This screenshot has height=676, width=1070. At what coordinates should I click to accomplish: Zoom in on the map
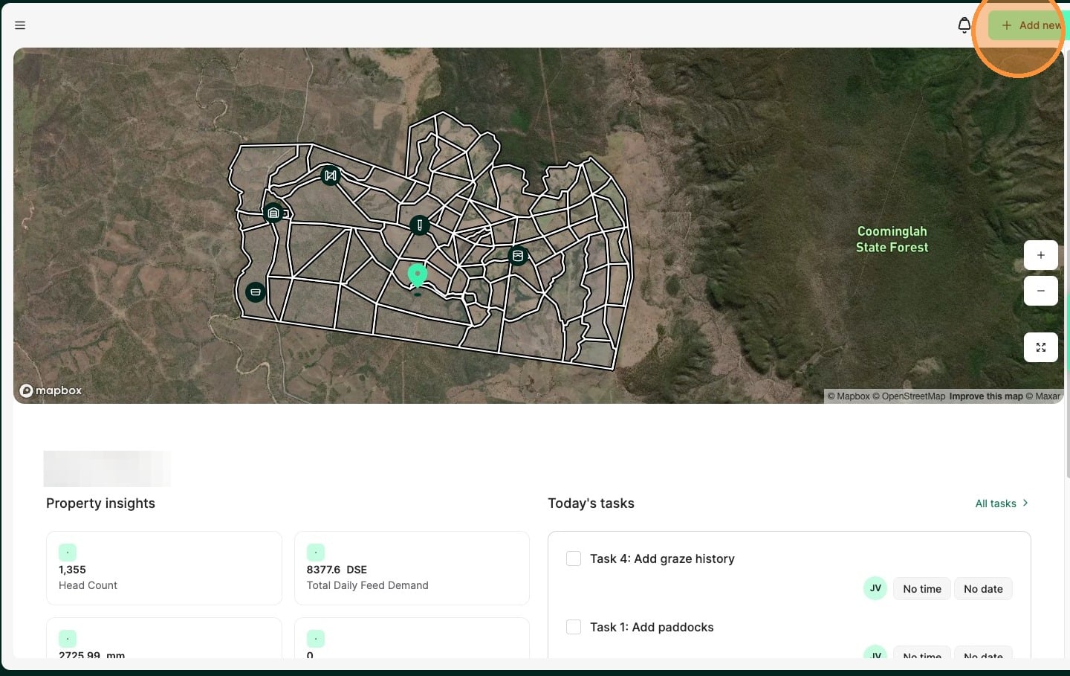[x=1040, y=255]
